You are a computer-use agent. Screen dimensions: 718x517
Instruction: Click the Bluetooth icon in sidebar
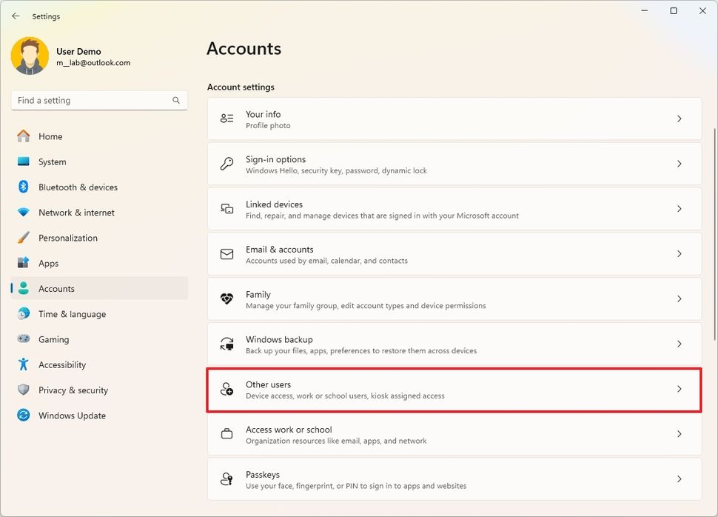(x=24, y=187)
